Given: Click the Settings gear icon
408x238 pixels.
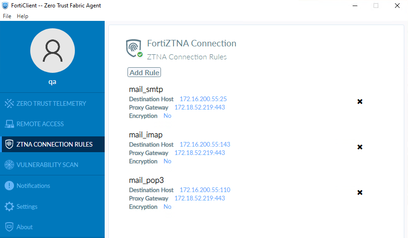Looking at the screenshot, I should pyautogui.click(x=9, y=206).
